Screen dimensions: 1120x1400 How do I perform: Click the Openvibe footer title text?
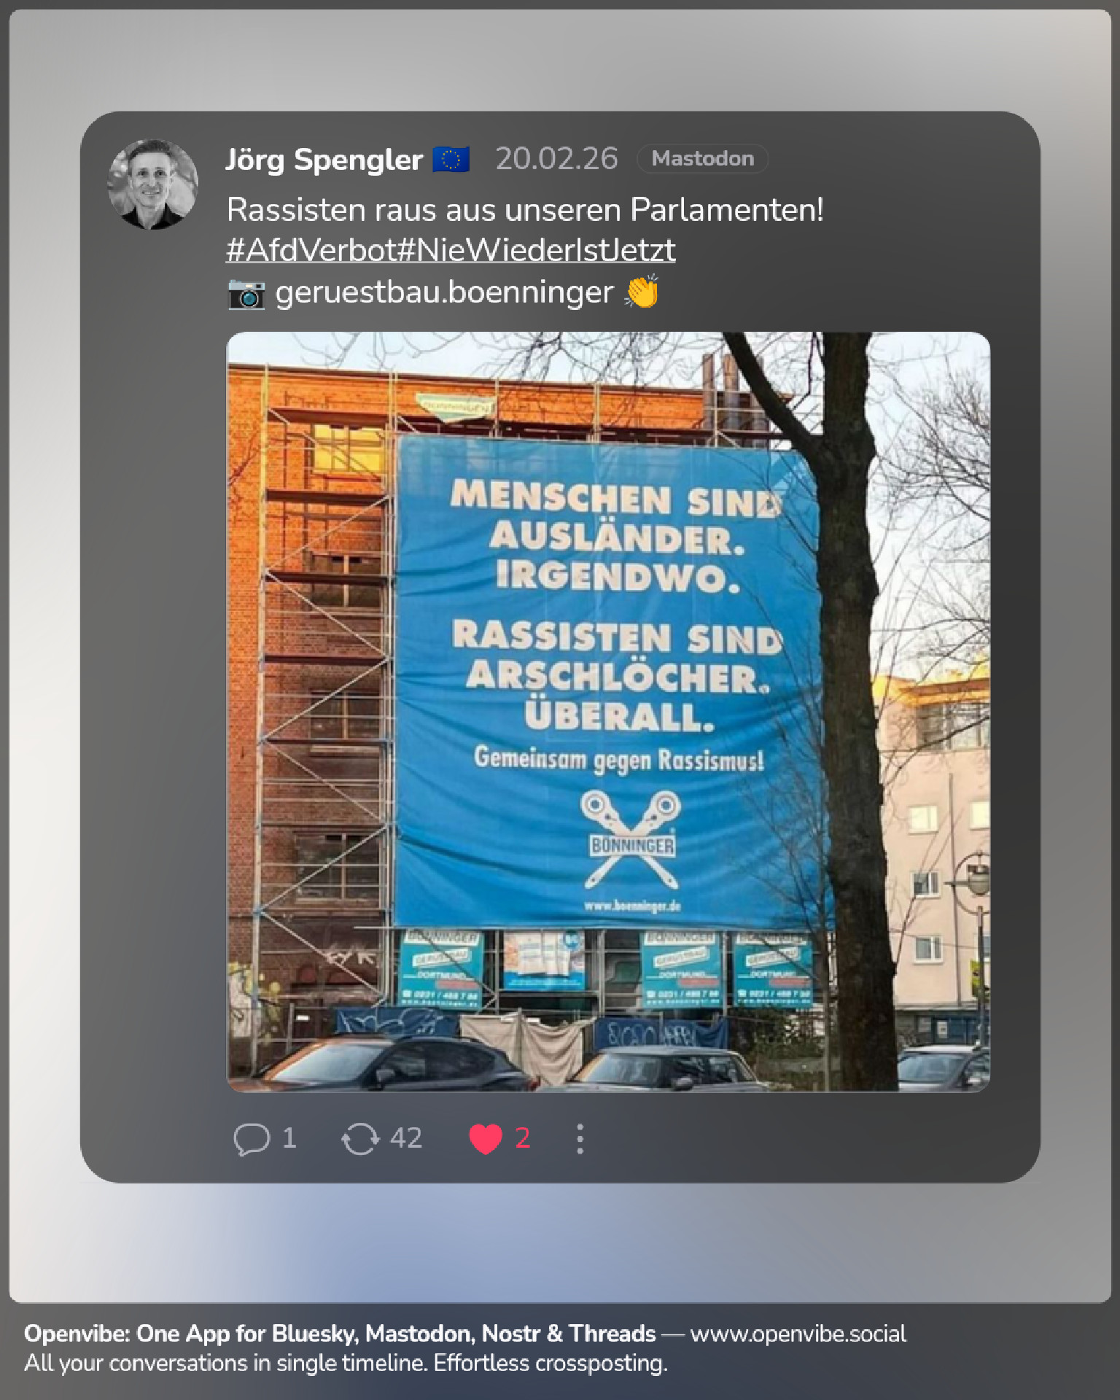(x=340, y=1334)
